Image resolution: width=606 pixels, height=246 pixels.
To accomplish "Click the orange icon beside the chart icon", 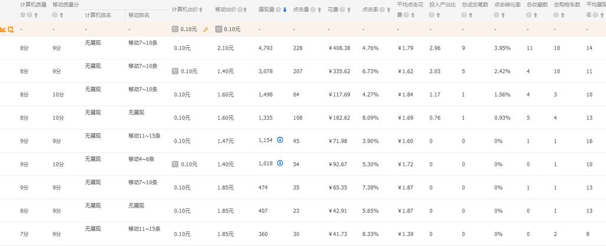I will coord(11,29).
